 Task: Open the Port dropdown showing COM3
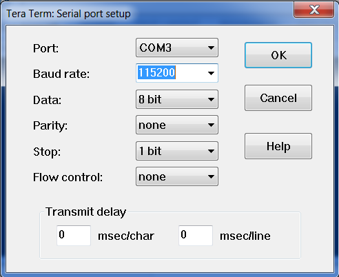(177, 48)
